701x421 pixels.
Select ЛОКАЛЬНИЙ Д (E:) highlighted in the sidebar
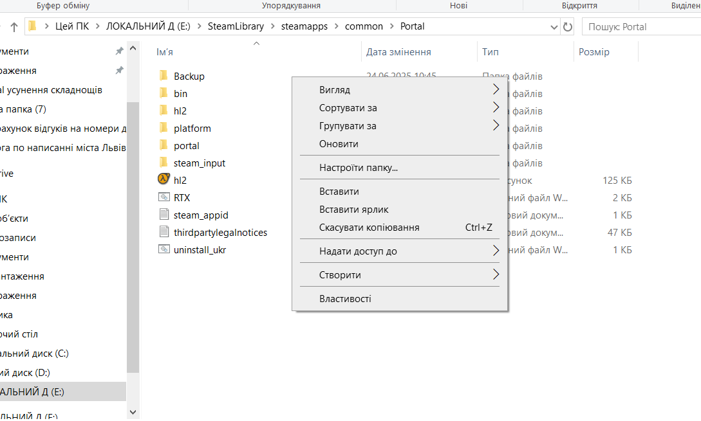click(62, 391)
